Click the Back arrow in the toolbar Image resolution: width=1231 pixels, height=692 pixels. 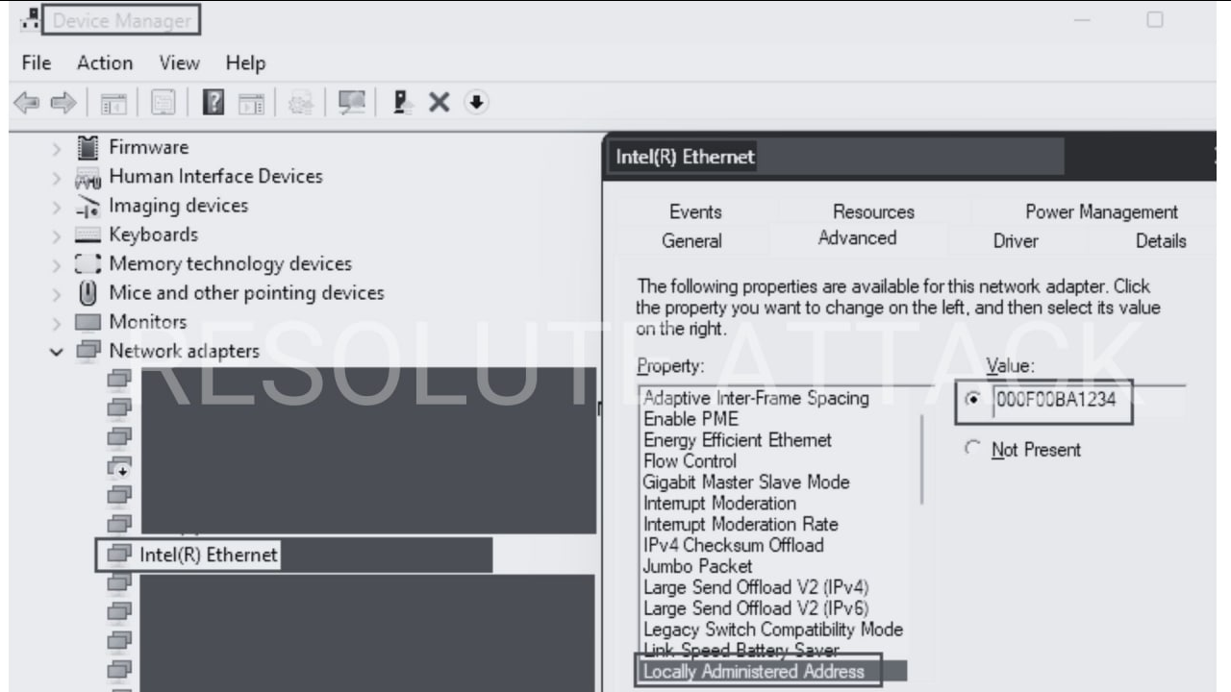[28, 102]
